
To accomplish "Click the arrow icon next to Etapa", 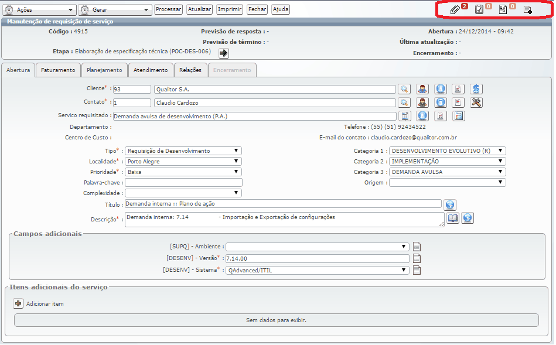I will [223, 53].
